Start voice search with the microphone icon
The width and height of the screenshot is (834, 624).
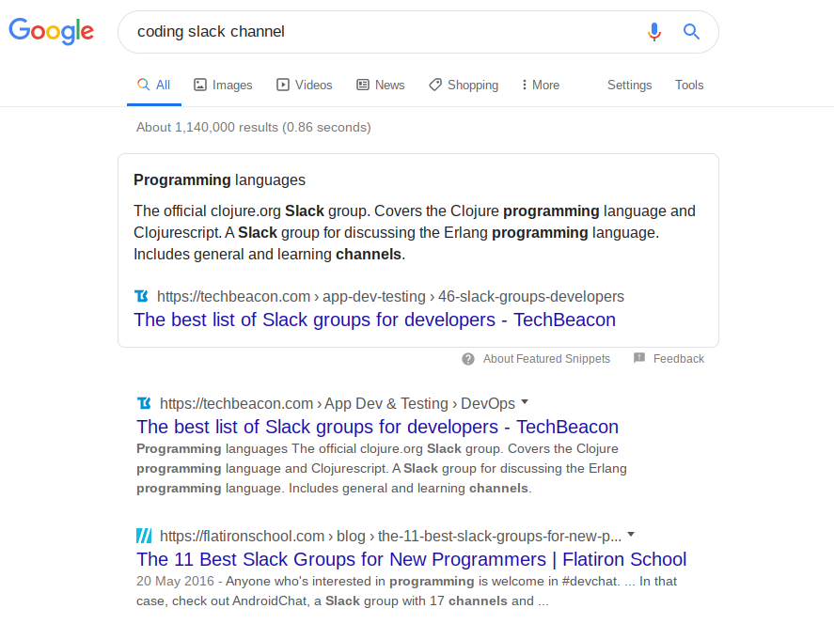654,32
